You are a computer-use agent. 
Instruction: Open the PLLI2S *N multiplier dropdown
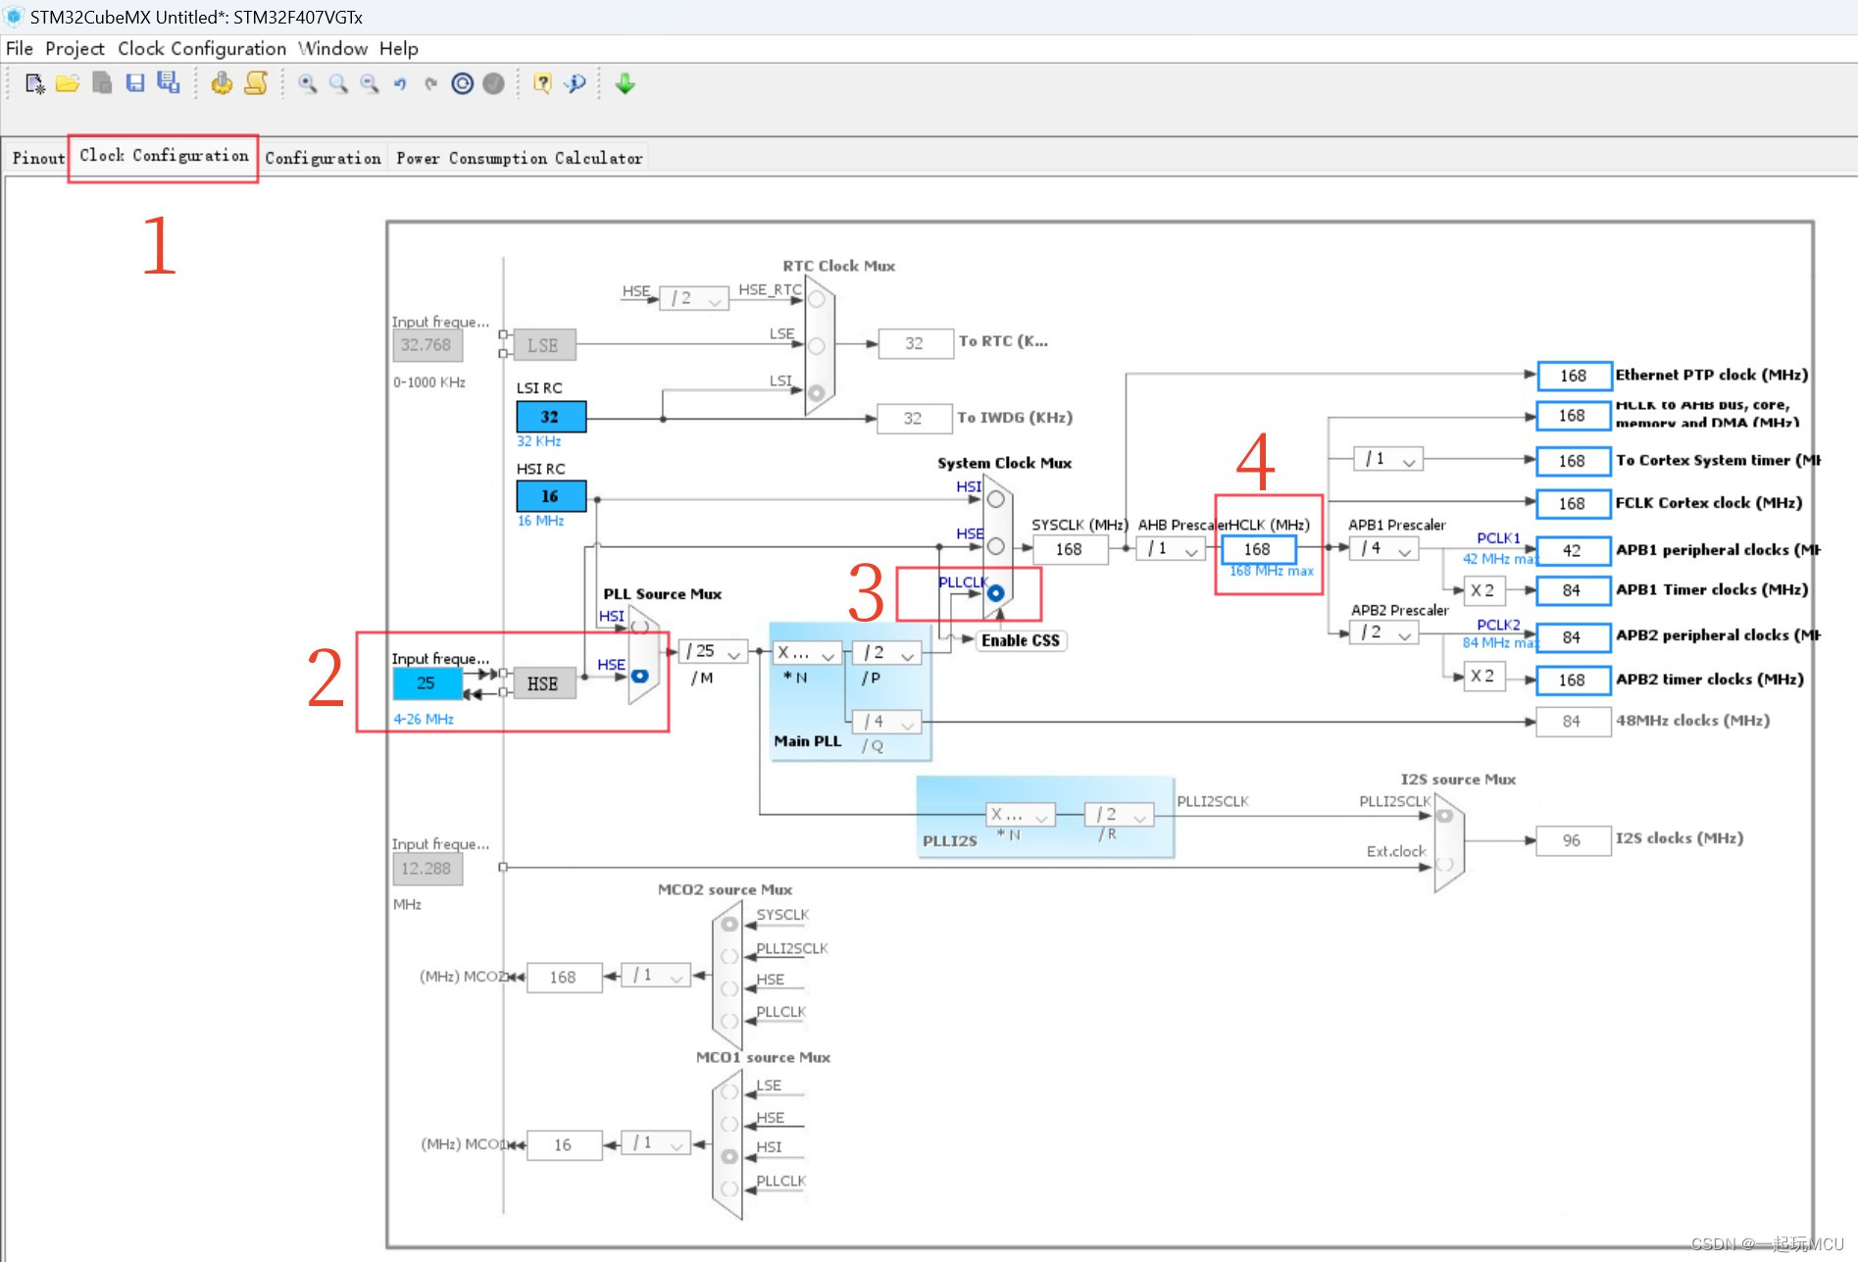point(1020,815)
